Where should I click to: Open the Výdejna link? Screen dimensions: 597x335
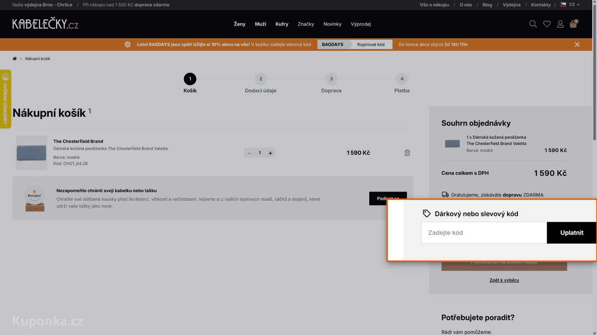click(x=511, y=4)
